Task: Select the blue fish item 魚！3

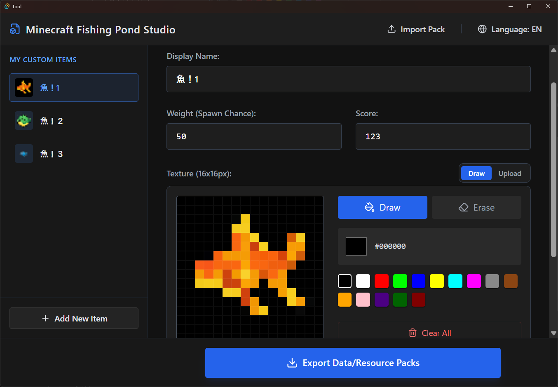Action: click(x=74, y=154)
